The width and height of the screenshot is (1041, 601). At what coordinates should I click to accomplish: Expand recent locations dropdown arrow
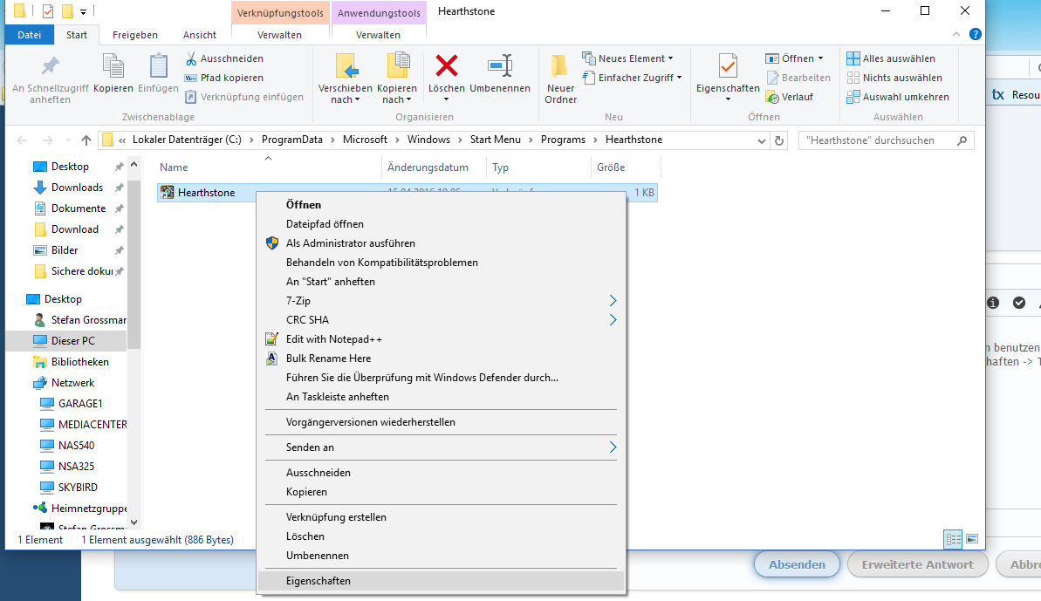click(68, 140)
